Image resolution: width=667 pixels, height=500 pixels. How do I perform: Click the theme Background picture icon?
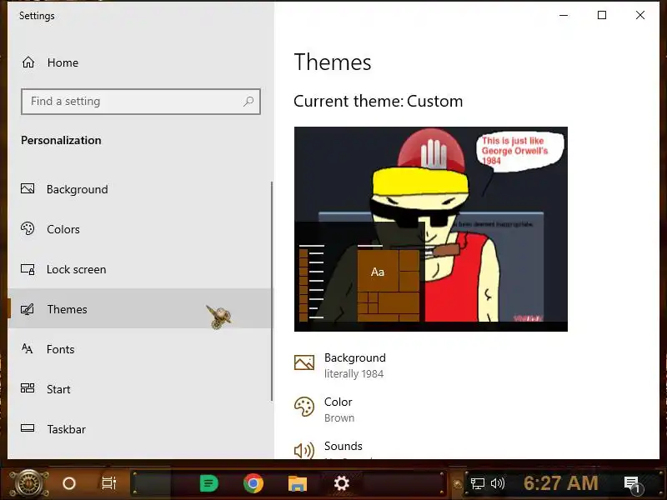[x=304, y=362]
